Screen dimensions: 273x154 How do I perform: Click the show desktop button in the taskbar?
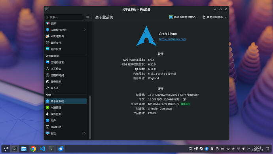click(267, 149)
